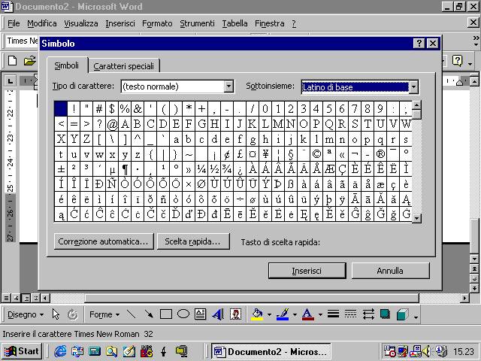Click the Help question-mark icon on Word toolbar
Image resolution: width=481 pixels, height=361 pixels.
tap(457, 61)
